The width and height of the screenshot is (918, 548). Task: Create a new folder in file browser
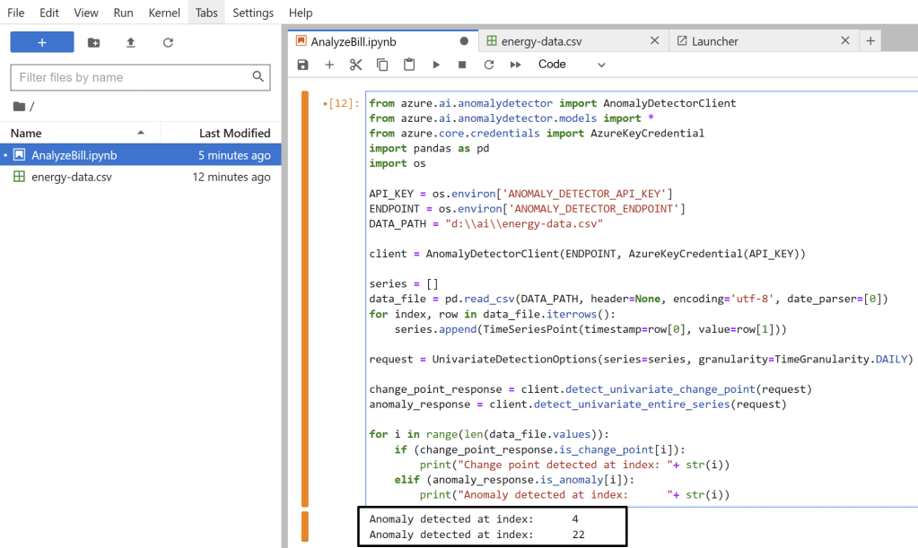point(94,42)
